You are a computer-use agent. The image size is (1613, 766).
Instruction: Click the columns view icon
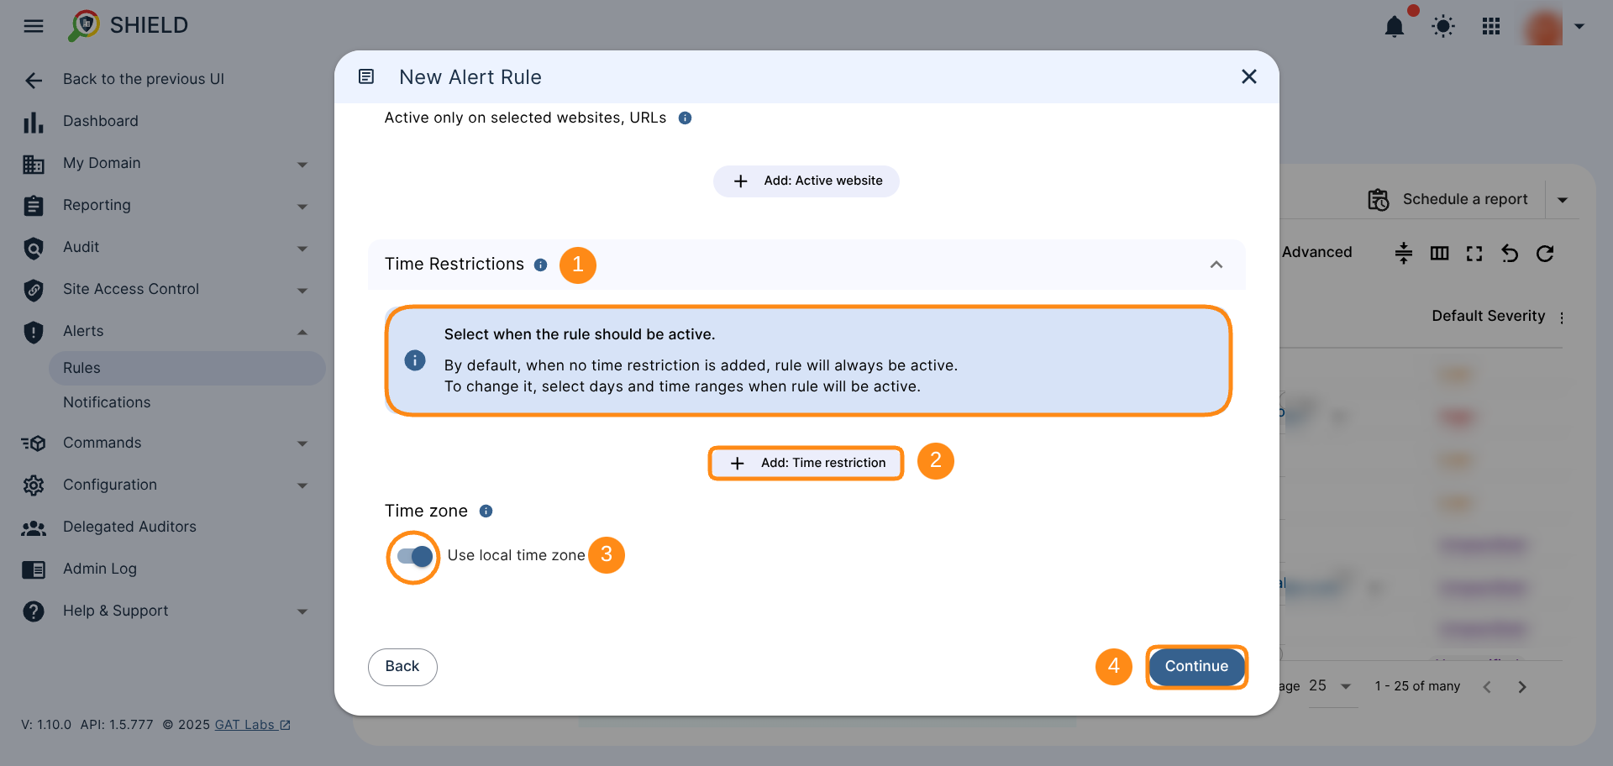click(x=1440, y=254)
